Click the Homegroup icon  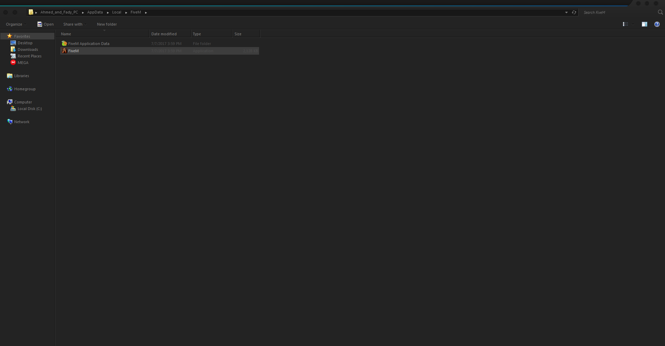(10, 89)
